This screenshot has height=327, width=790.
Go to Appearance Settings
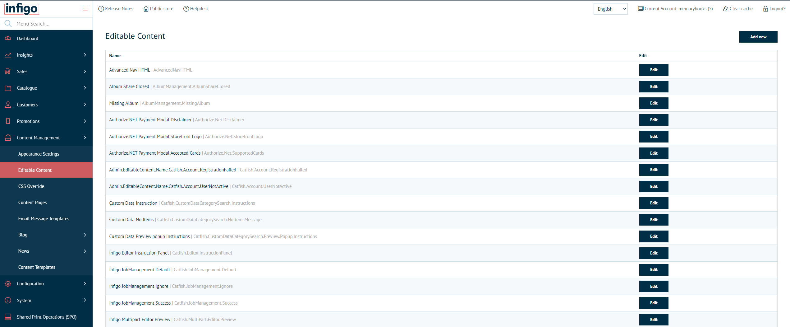(x=39, y=154)
